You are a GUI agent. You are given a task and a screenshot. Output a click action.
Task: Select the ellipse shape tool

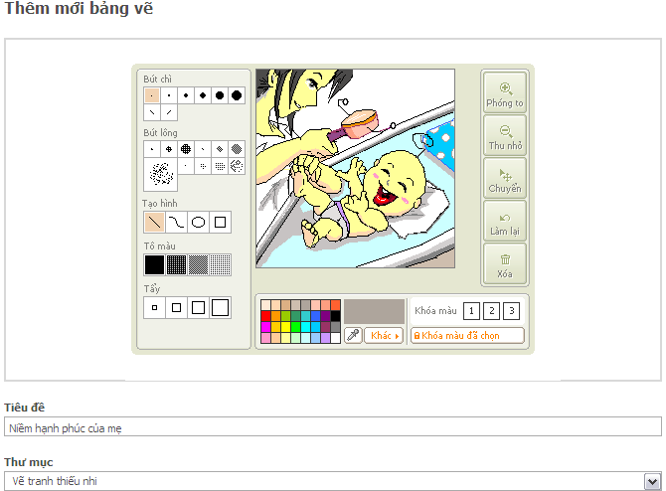pyautogui.click(x=198, y=222)
